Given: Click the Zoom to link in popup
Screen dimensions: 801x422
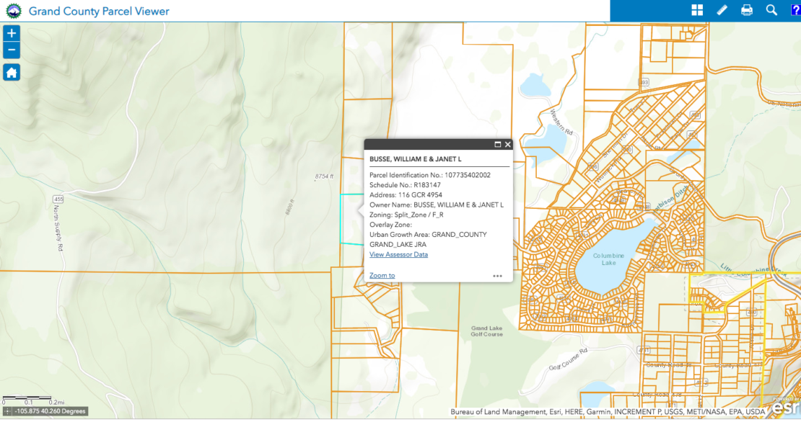Looking at the screenshot, I should [x=381, y=275].
